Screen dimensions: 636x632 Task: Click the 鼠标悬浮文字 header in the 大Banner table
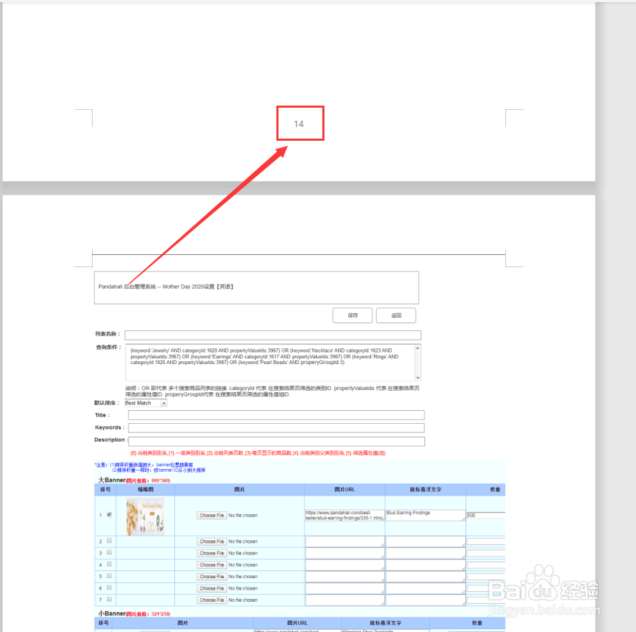[426, 490]
